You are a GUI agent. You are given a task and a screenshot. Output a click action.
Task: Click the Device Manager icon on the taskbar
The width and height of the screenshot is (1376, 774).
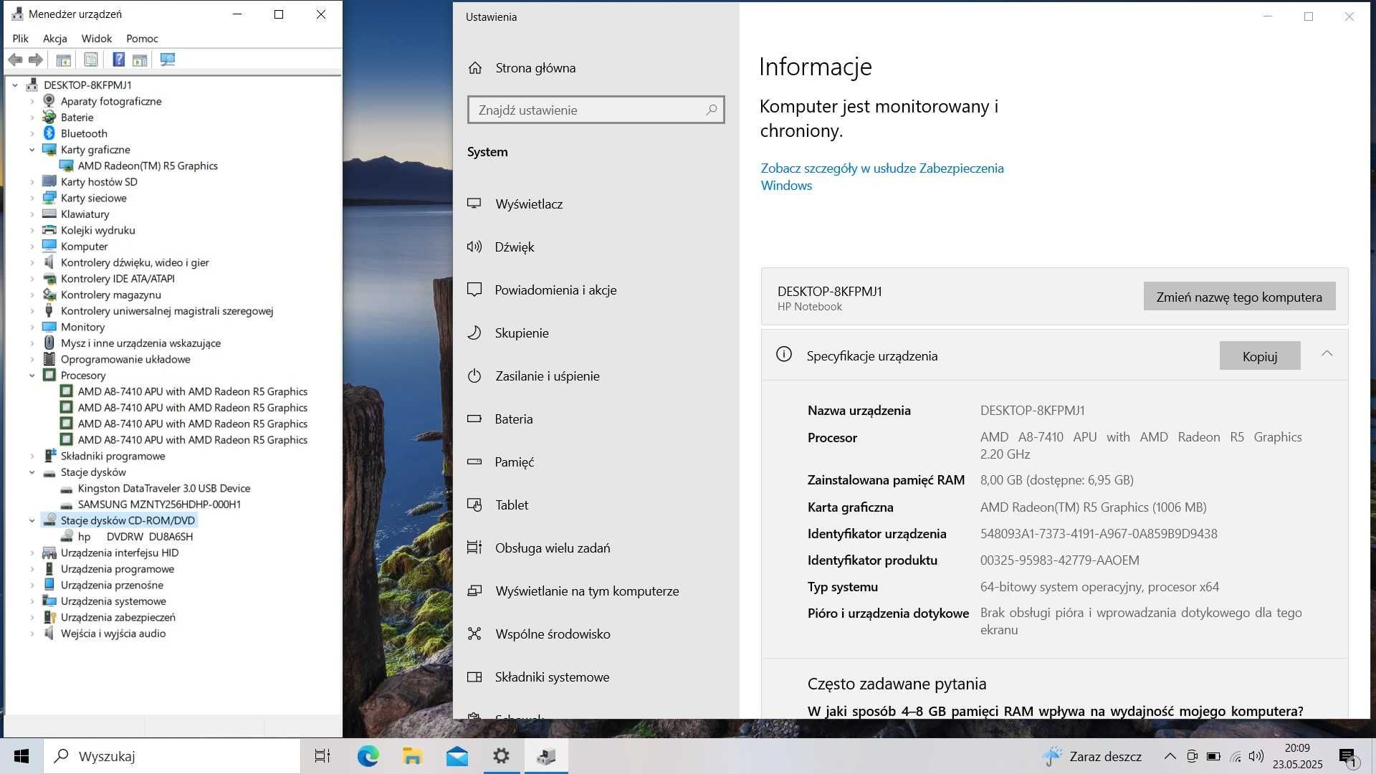pos(546,756)
